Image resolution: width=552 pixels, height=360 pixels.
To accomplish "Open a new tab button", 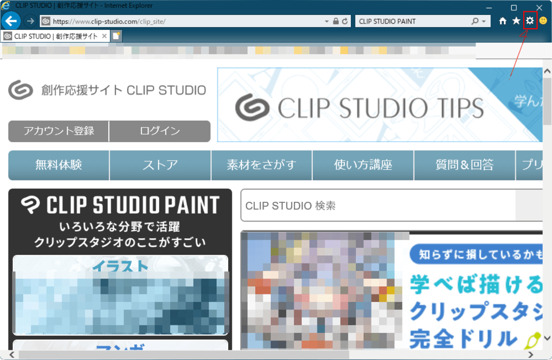I will tap(116, 36).
